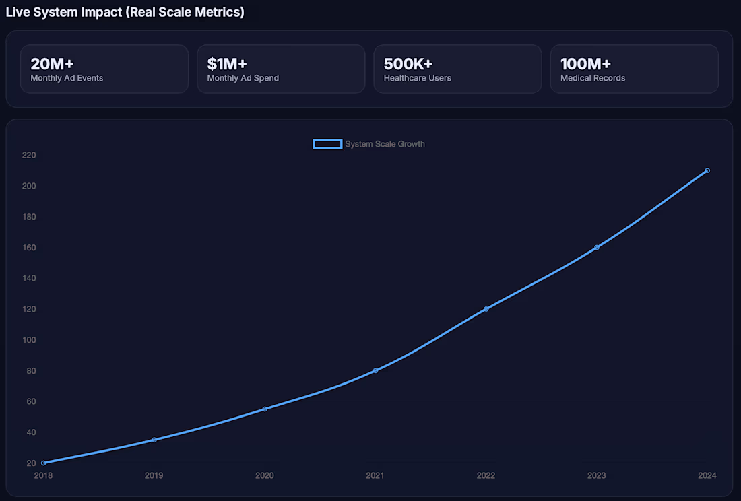
Task: Click the Monthly Ad Spend caption text
Action: coord(243,78)
